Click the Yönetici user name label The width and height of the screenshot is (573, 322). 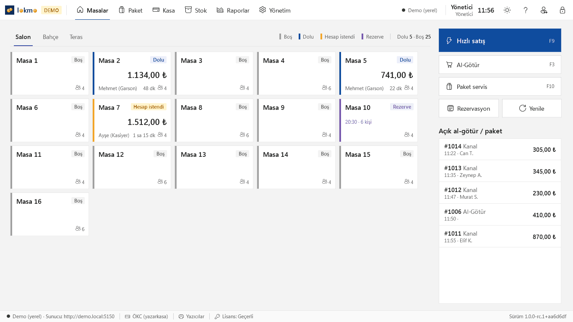[x=461, y=7]
